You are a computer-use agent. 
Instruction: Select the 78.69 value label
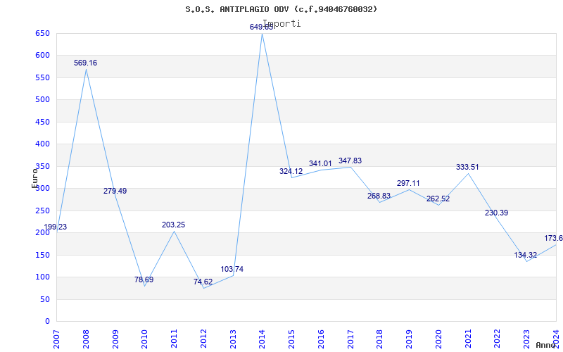(144, 279)
